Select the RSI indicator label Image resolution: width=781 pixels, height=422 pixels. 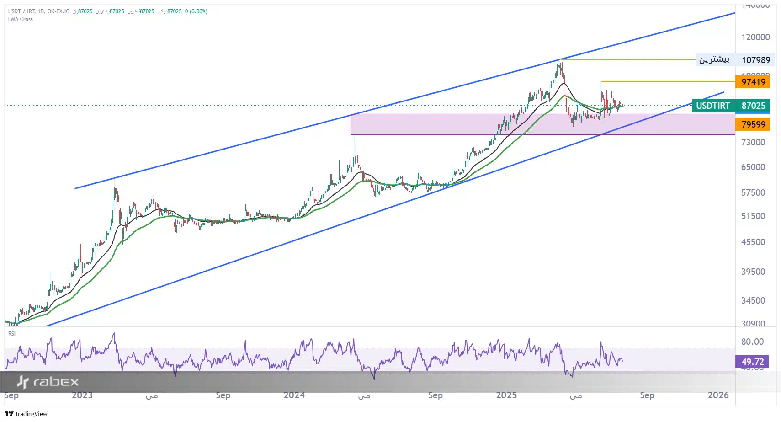click(x=12, y=334)
